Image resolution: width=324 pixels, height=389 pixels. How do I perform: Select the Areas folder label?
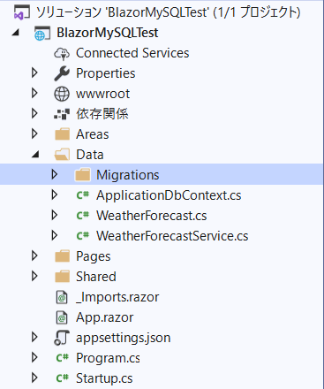(x=93, y=134)
